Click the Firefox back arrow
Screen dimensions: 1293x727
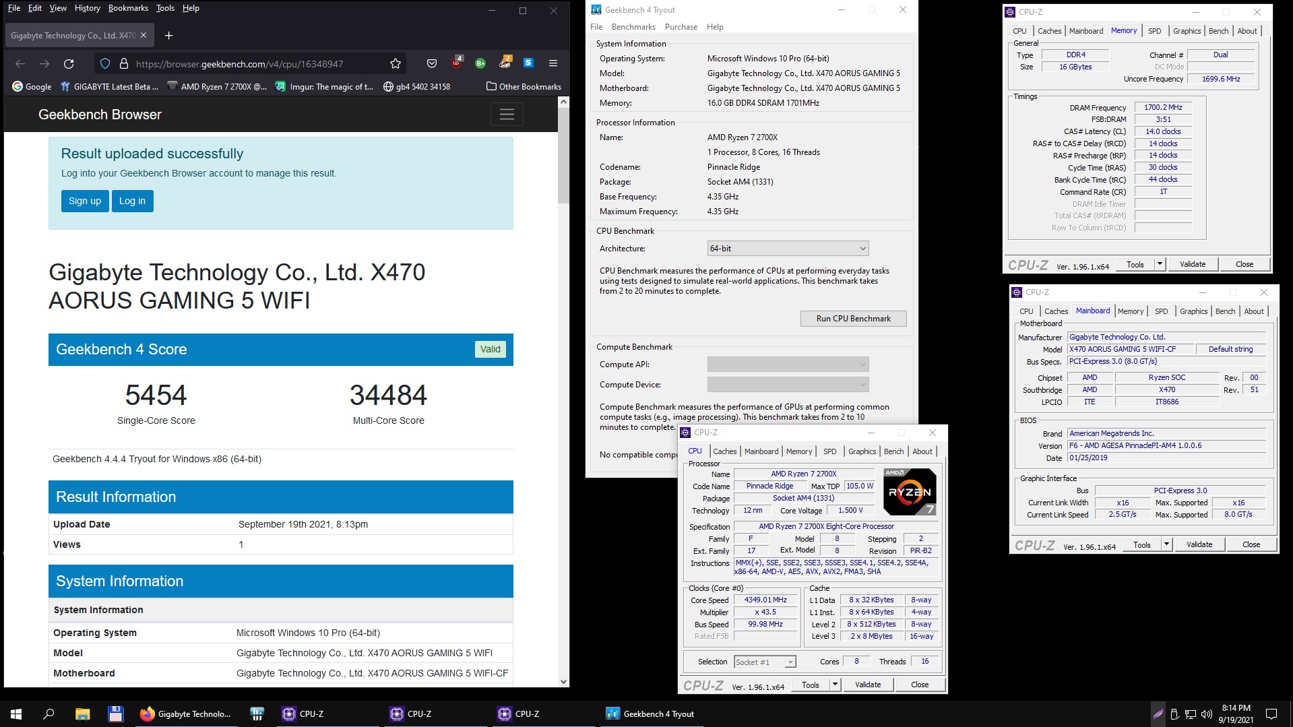[20, 63]
